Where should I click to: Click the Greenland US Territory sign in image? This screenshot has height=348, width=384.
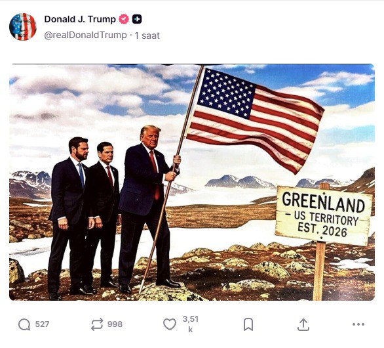click(323, 216)
